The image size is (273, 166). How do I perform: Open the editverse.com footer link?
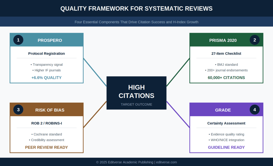pos(166,162)
